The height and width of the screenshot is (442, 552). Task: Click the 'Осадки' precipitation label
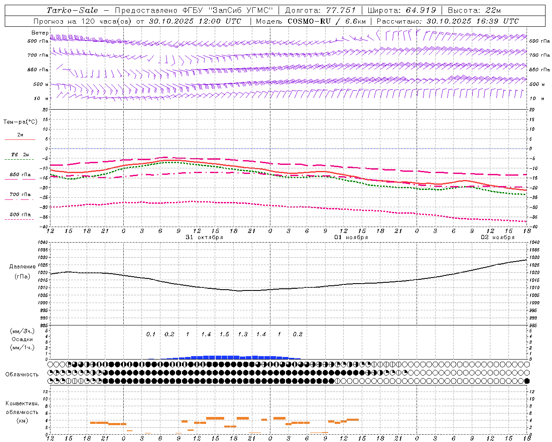click(x=22, y=339)
